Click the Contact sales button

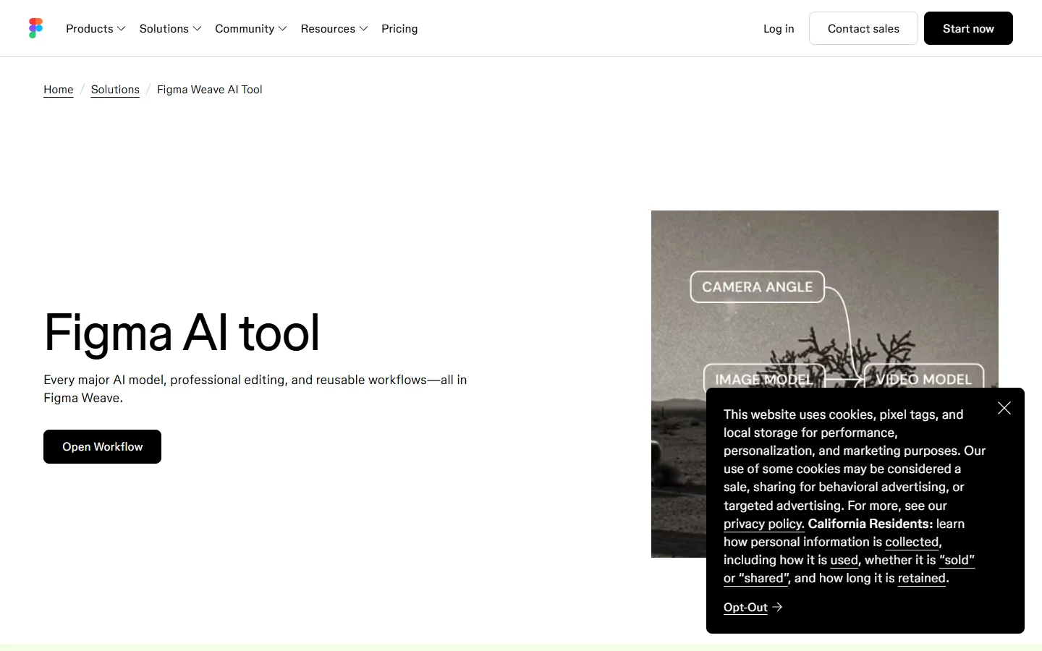pyautogui.click(x=863, y=28)
